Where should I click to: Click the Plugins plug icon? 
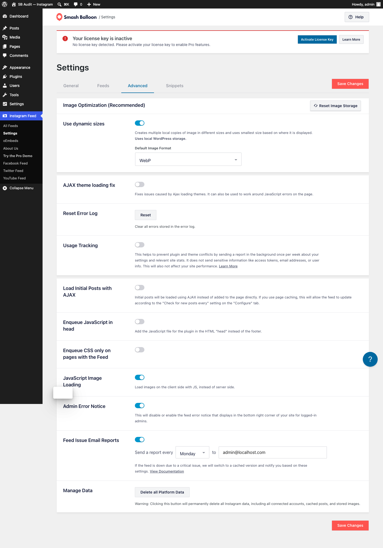click(5, 77)
